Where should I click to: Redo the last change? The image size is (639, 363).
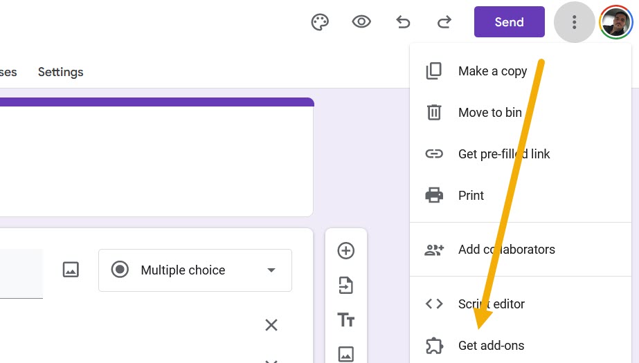[x=444, y=22]
